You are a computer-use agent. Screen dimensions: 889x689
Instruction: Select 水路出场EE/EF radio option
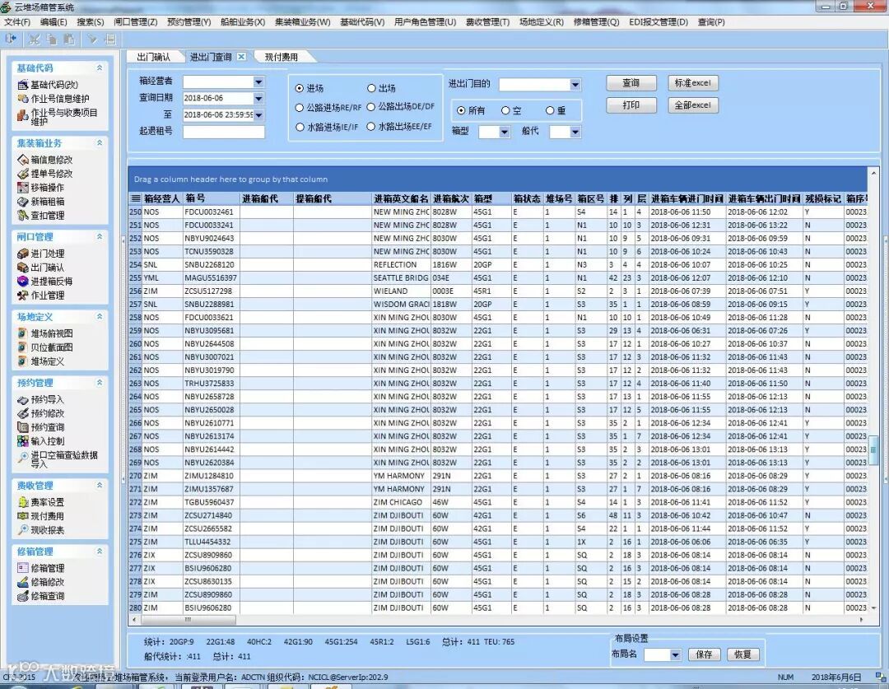pyautogui.click(x=370, y=127)
